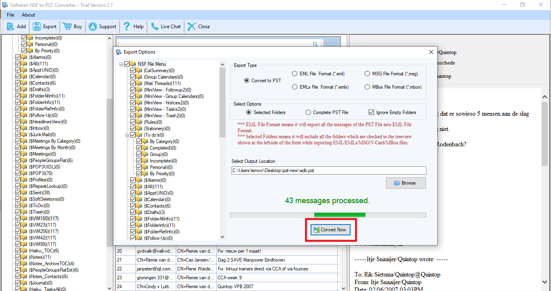
Task: Open the File menu
Action: coord(10,15)
